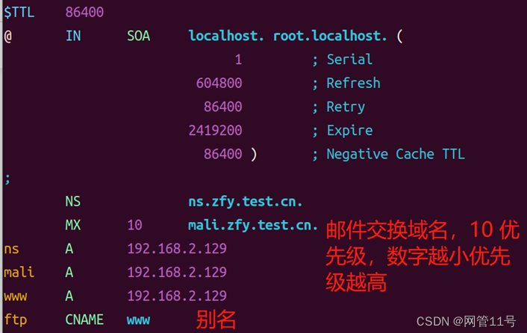The image size is (527, 333).
Task: Click the CNAME record keyword
Action: 84,320
